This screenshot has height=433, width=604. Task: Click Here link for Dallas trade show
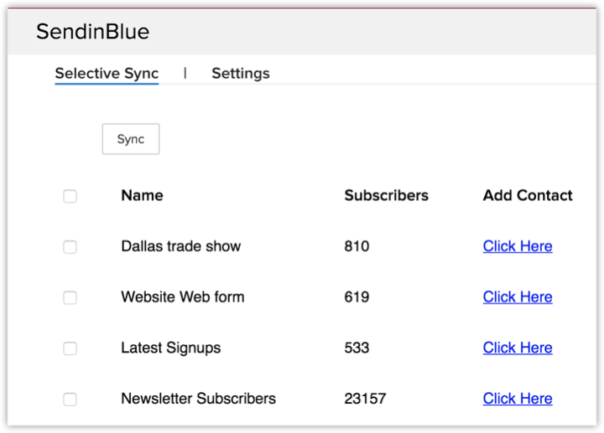(517, 246)
